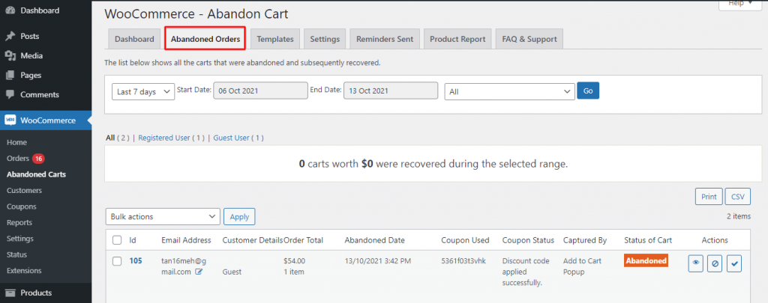The image size is (768, 303).
Task: Expand the Help panel at top right
Action: coord(739,4)
